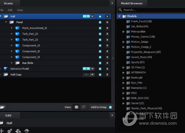Toggle visibility for Extrusion Model
The height and width of the screenshot is (133, 185).
(x=100, y=69)
